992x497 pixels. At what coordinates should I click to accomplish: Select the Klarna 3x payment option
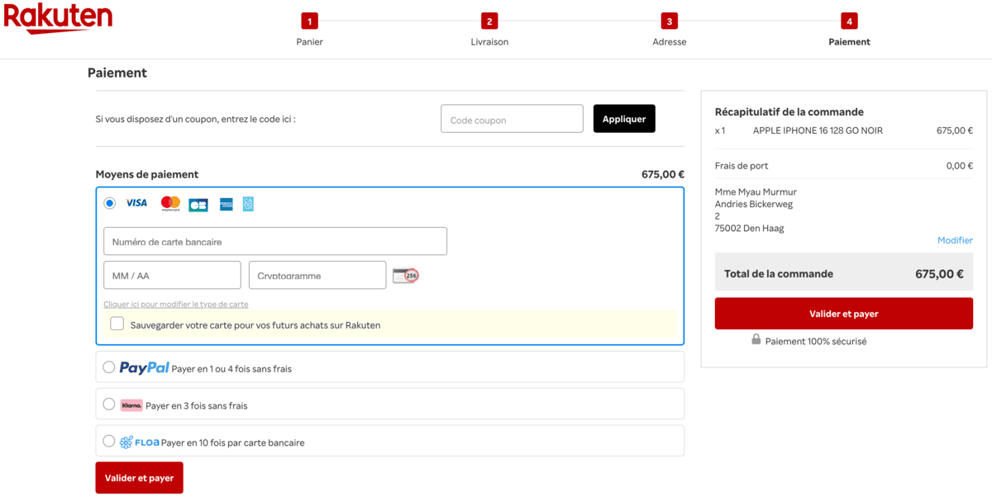(109, 405)
